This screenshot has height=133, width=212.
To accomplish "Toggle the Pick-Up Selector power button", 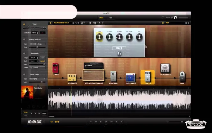I will click(24, 40).
